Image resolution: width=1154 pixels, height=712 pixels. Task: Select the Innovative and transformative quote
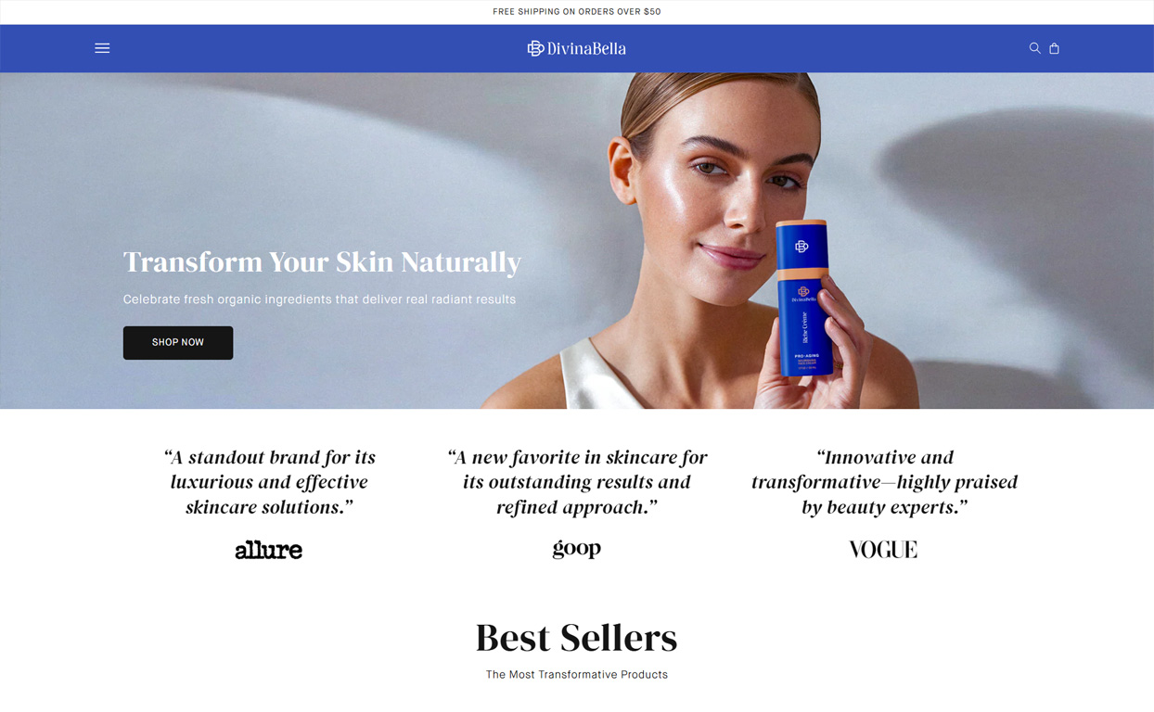click(884, 482)
